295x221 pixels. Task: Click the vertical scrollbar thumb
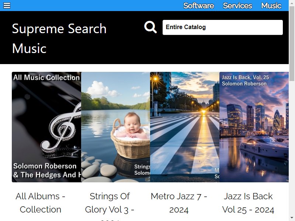tap(292, 43)
